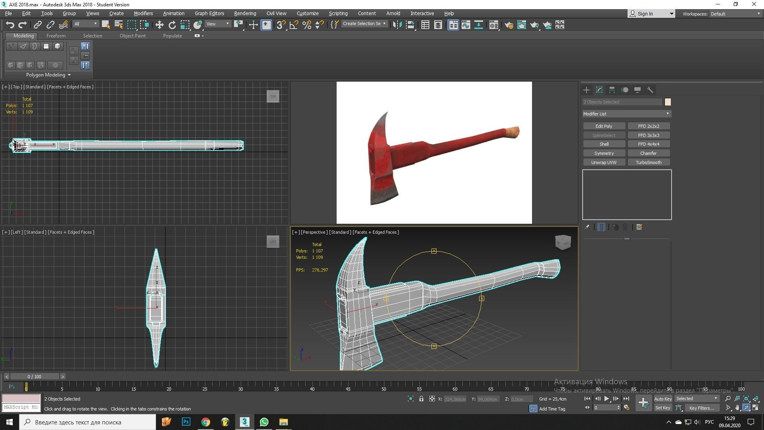This screenshot has height=430, width=764.
Task: Click the Set Key button
Action: click(663, 408)
